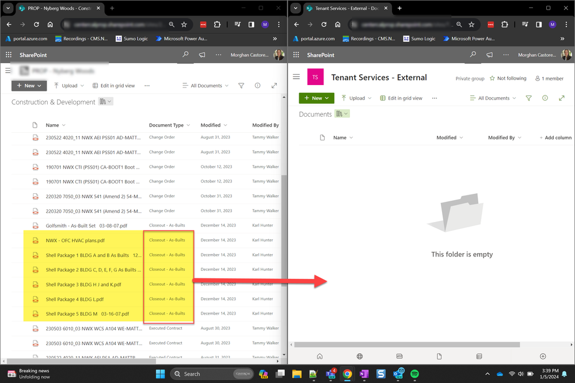
Task: Open the side panel icon in left browser
Action: pyautogui.click(x=251, y=24)
